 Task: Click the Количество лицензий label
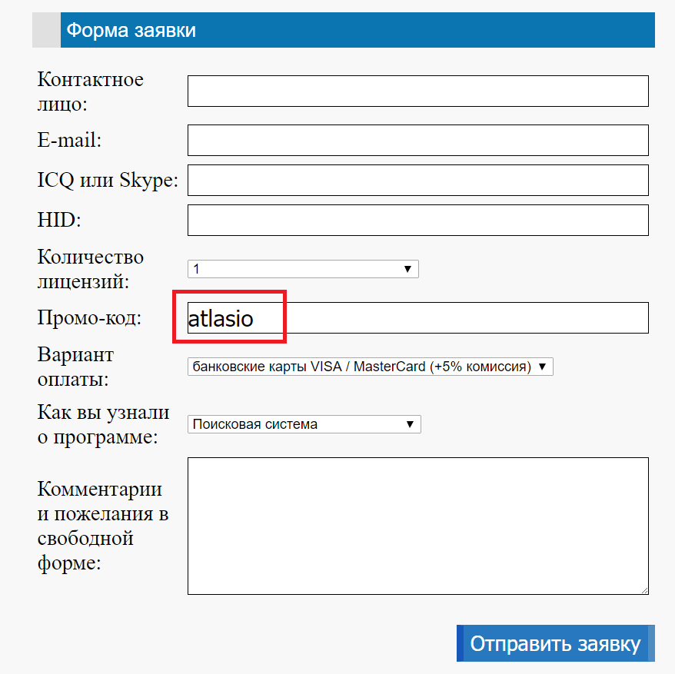[x=91, y=269]
